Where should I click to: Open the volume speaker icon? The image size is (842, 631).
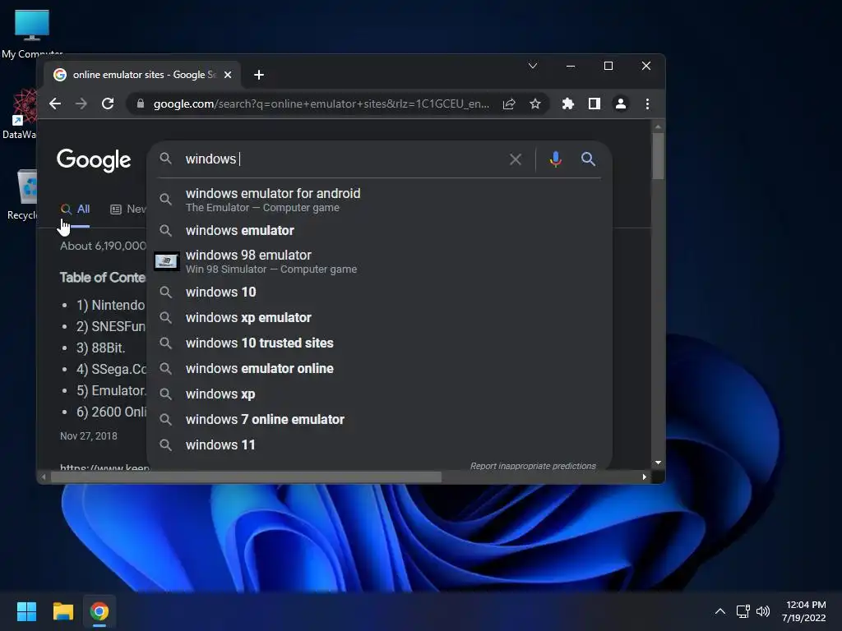[x=762, y=611]
